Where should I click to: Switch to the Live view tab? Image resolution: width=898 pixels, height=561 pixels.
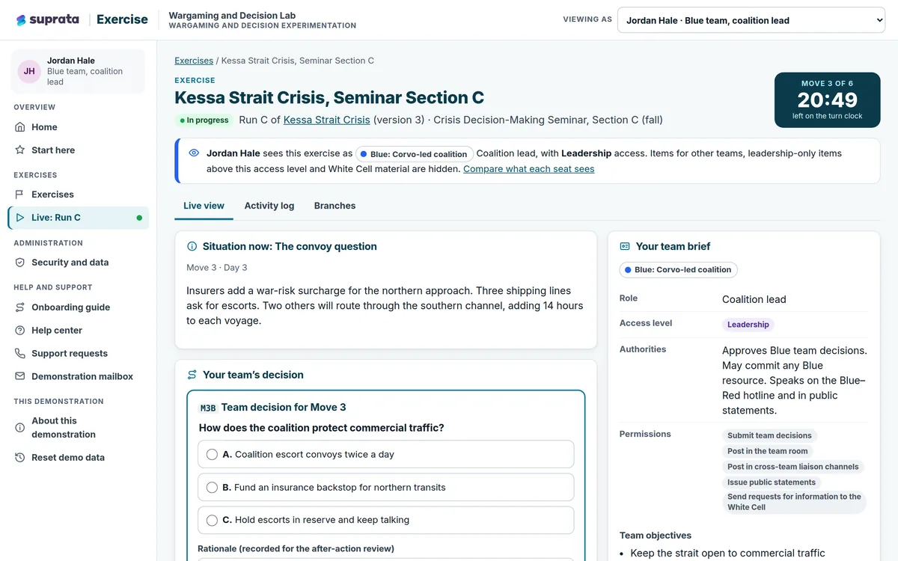coord(204,206)
